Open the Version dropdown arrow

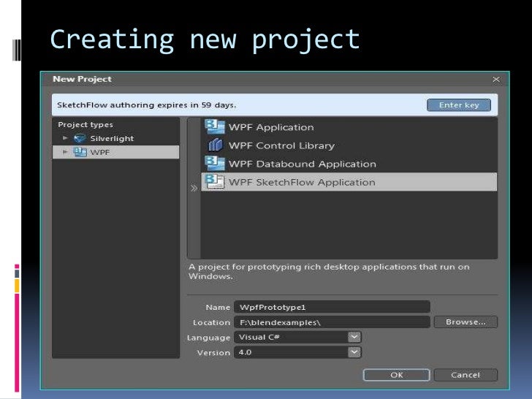354,352
